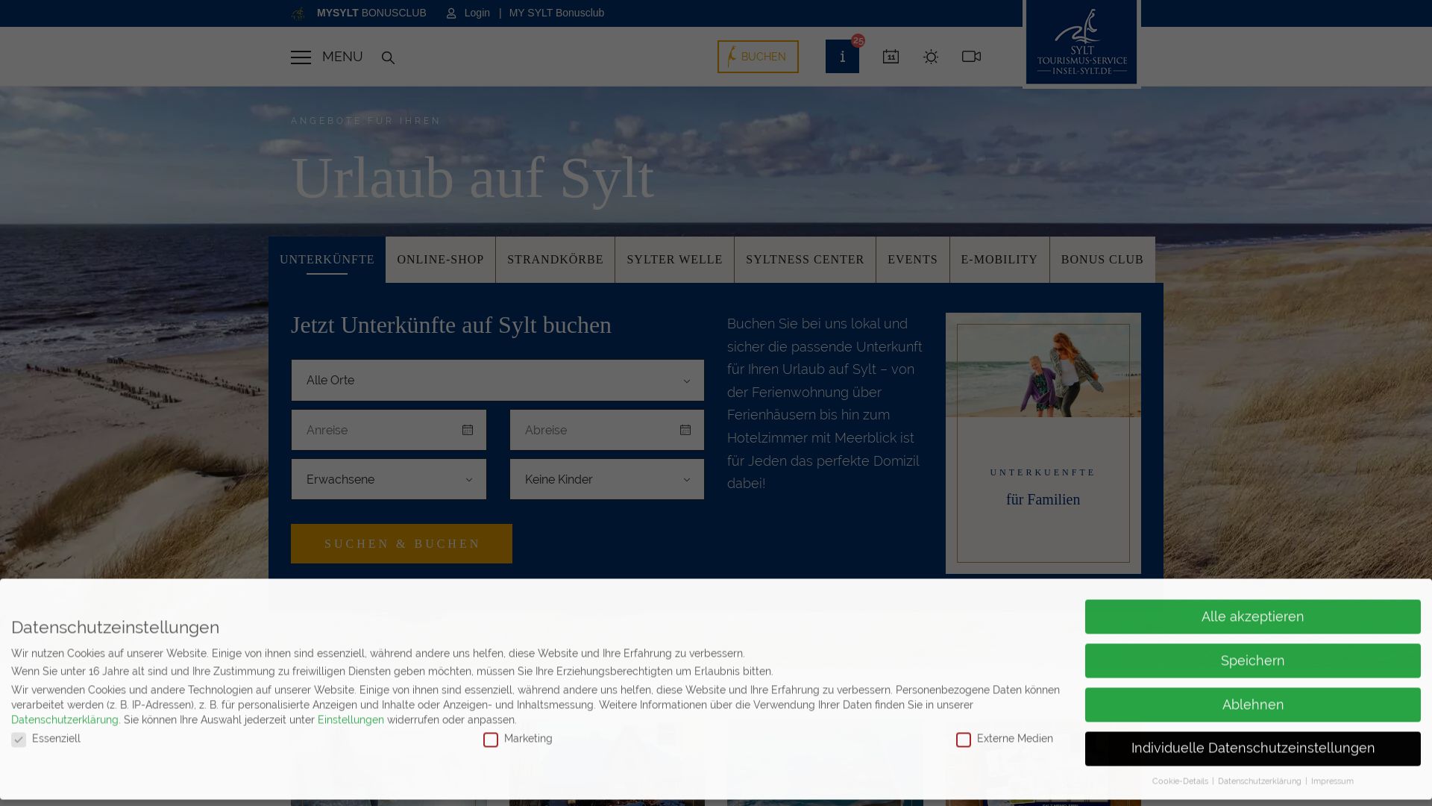Switch to the Strandkörbe tab
The width and height of the screenshot is (1432, 806).
pos(556,260)
